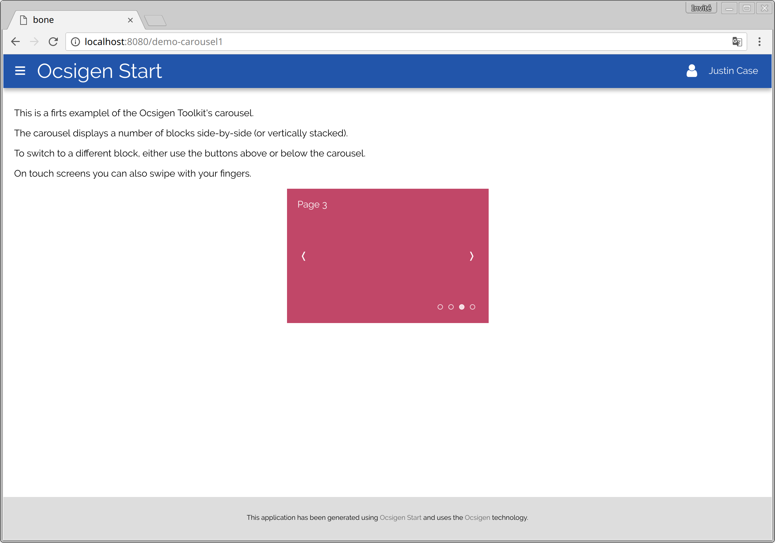View site information icon in address bar
Screen dimensions: 775x543
(x=75, y=42)
